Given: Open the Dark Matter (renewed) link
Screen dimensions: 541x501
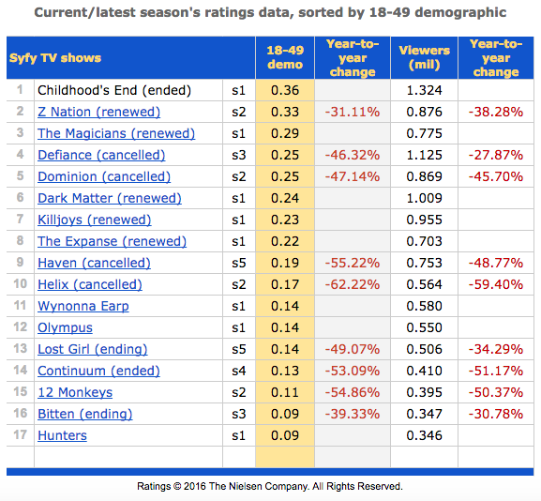Looking at the screenshot, I should pos(110,198).
